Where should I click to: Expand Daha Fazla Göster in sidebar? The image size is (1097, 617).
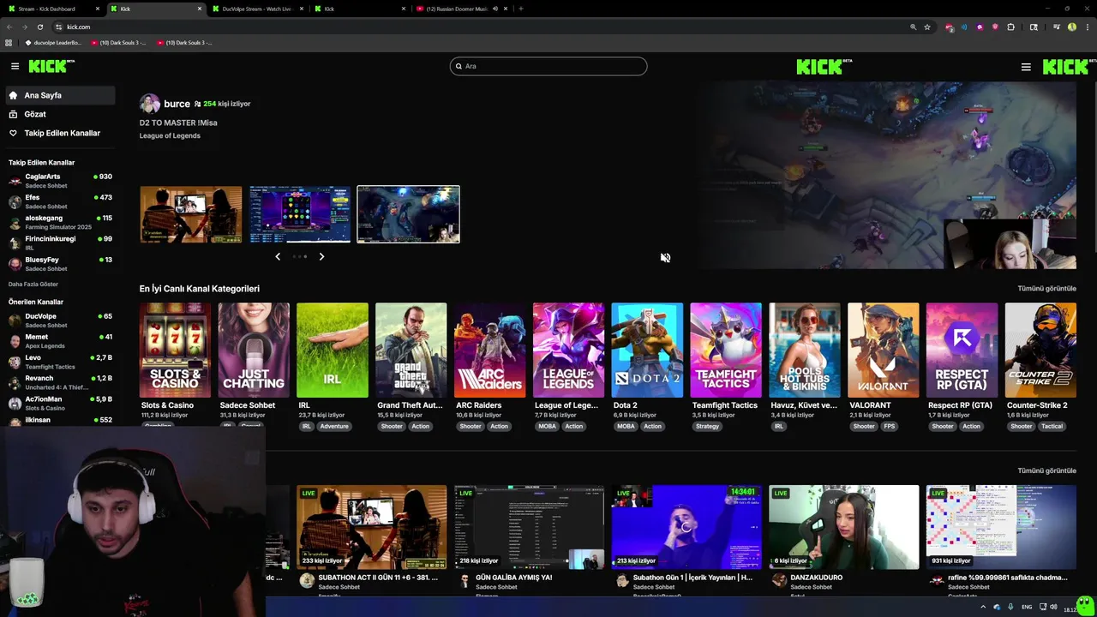coord(33,284)
